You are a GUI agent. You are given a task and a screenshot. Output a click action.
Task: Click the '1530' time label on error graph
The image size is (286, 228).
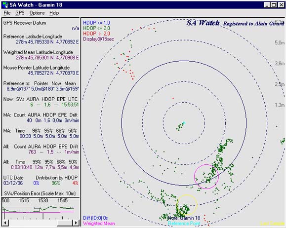coord(43,201)
